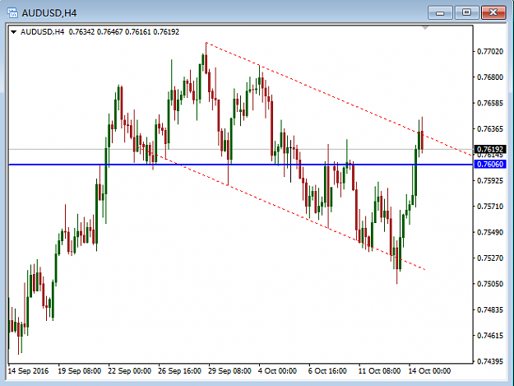
Task: Expand the AUDUSD,H4 indicator dropdown triangle
Action: (13, 32)
